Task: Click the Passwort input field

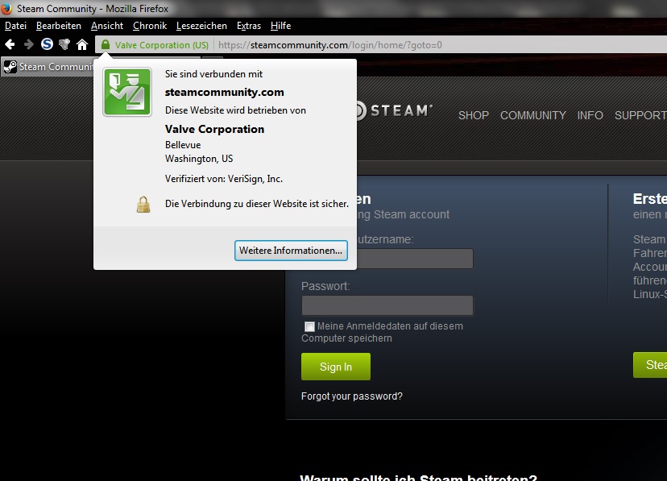Action: pyautogui.click(x=387, y=305)
